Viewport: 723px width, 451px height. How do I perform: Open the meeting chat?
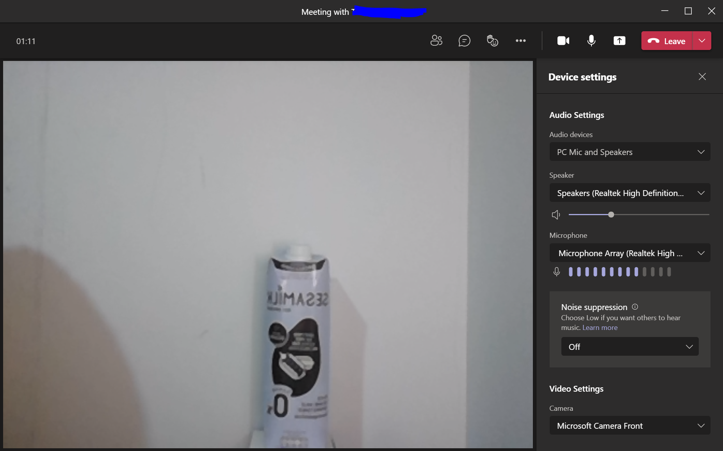click(x=464, y=41)
